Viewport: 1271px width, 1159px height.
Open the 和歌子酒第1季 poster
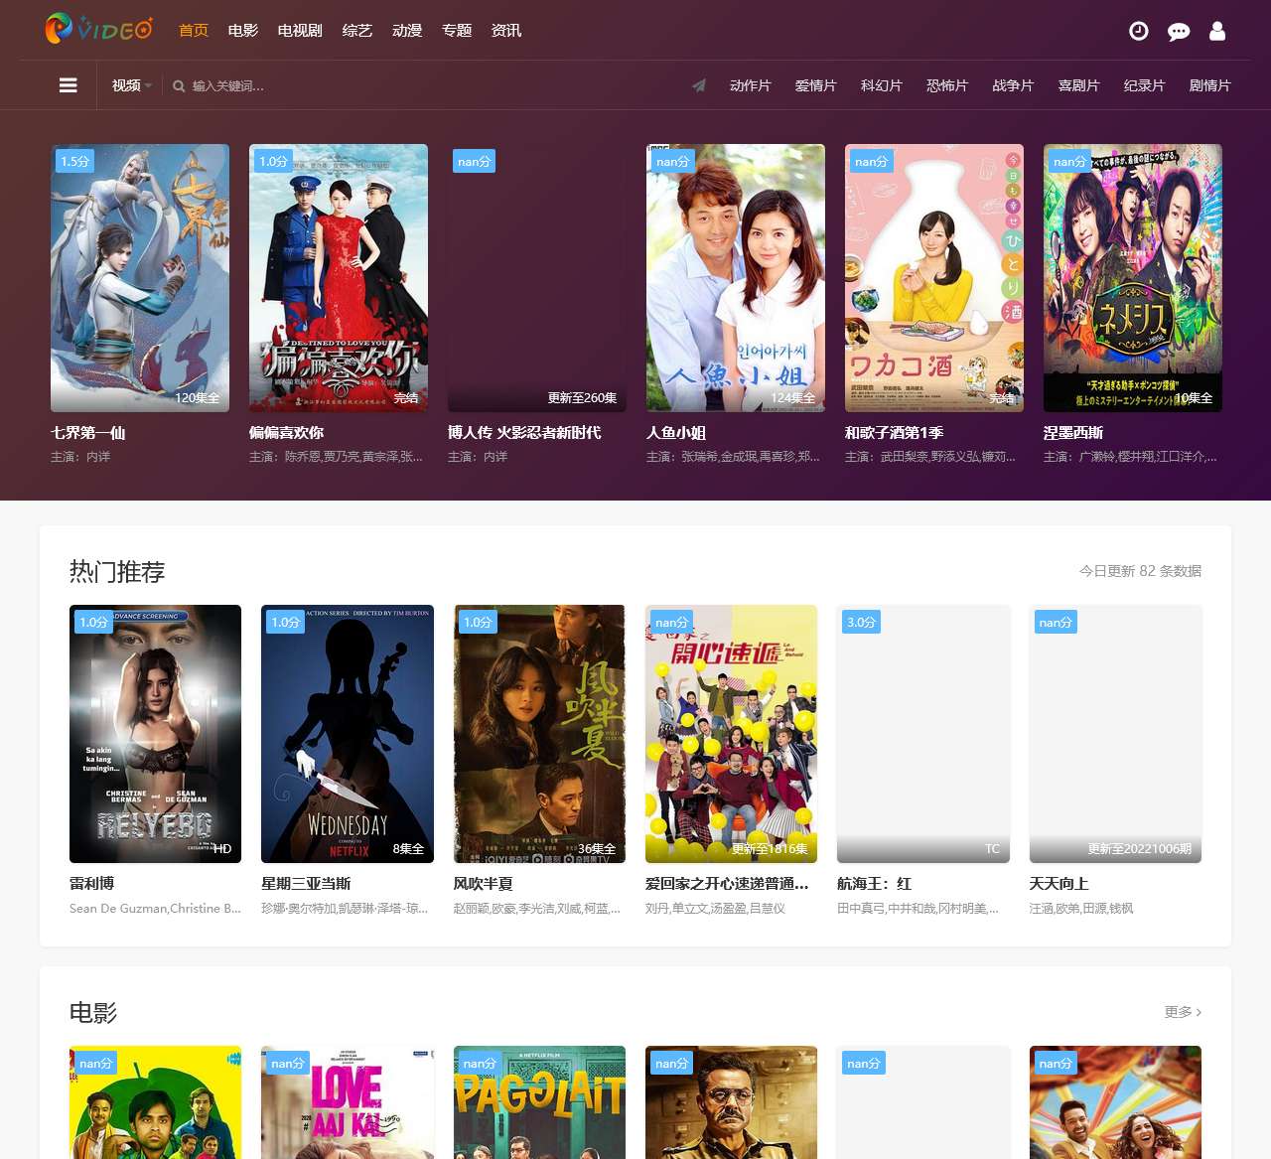934,278
